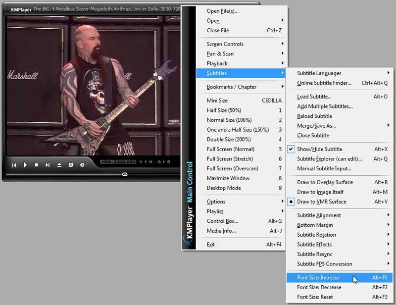
Task: Select Double Size (200%)
Action: point(241,140)
